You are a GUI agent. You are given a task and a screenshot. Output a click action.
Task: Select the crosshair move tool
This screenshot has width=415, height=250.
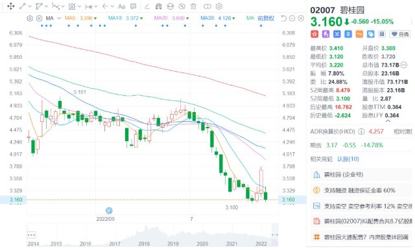click(11, 6)
